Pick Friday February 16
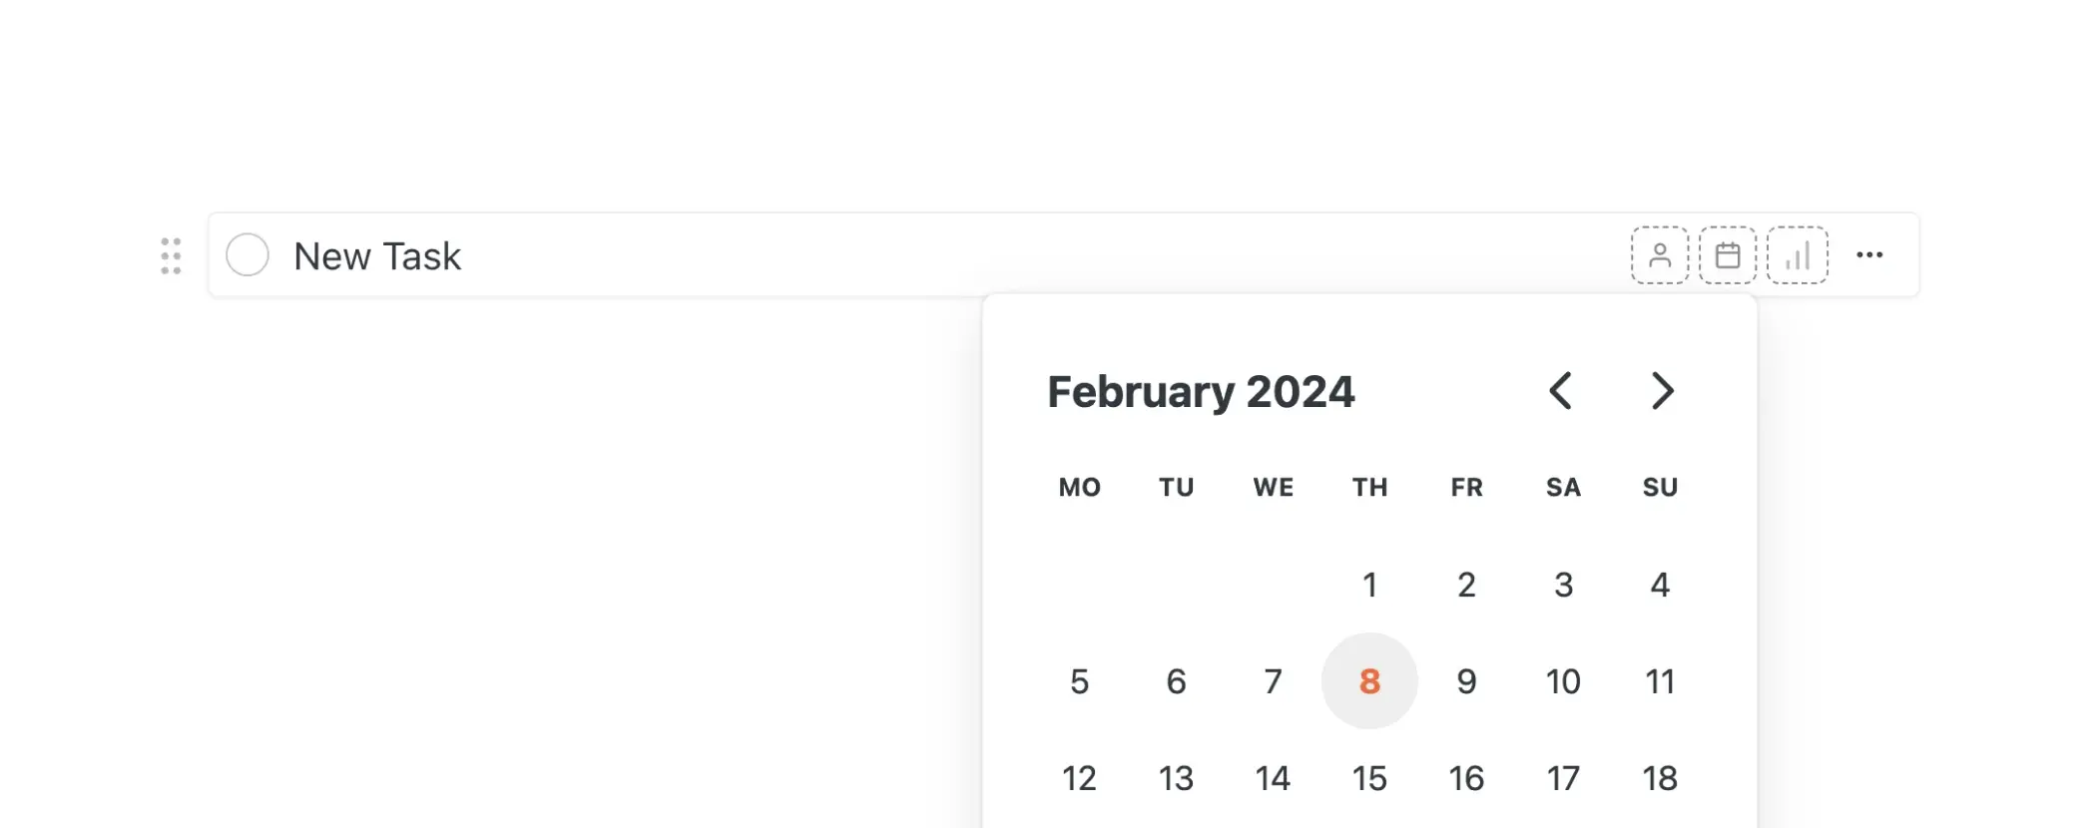2096x828 pixels. click(1466, 778)
